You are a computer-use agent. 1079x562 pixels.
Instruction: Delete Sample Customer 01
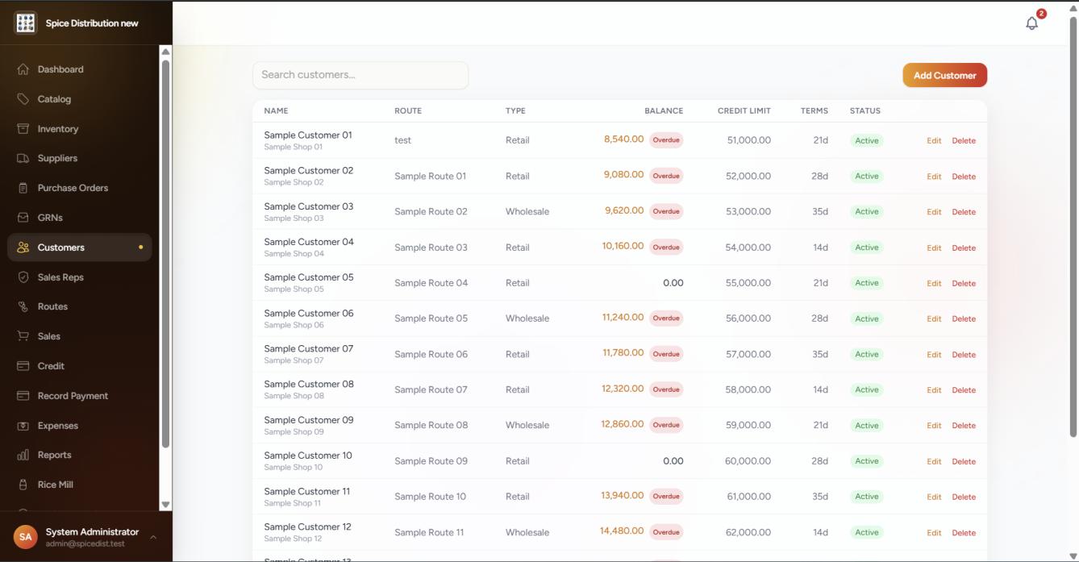964,140
